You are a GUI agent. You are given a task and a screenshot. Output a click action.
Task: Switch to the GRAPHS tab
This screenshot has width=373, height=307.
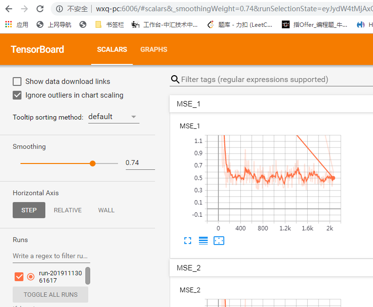point(154,49)
